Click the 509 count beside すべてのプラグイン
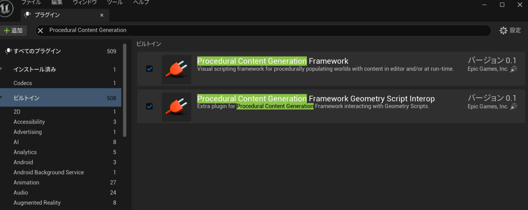The image size is (528, 210). click(111, 51)
